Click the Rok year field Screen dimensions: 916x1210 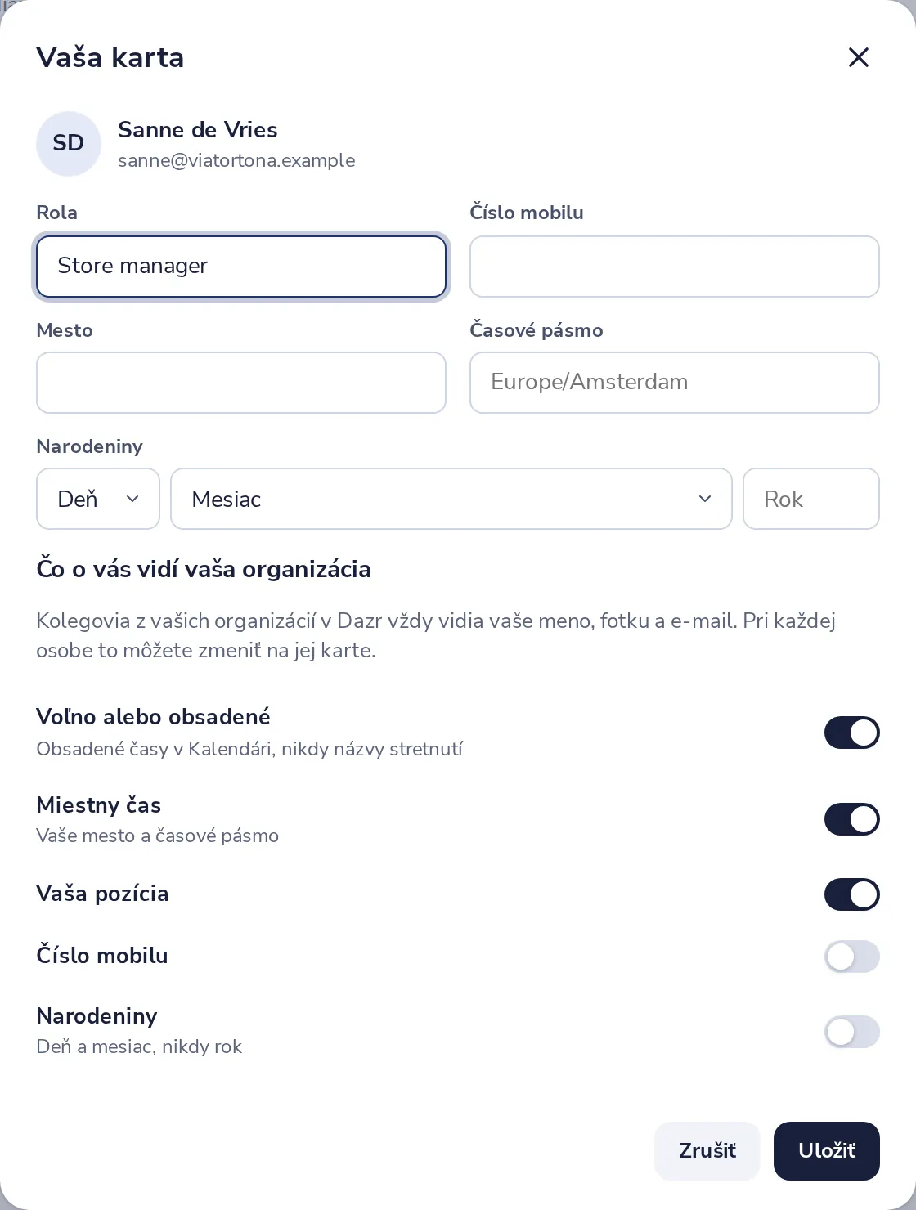pos(811,499)
